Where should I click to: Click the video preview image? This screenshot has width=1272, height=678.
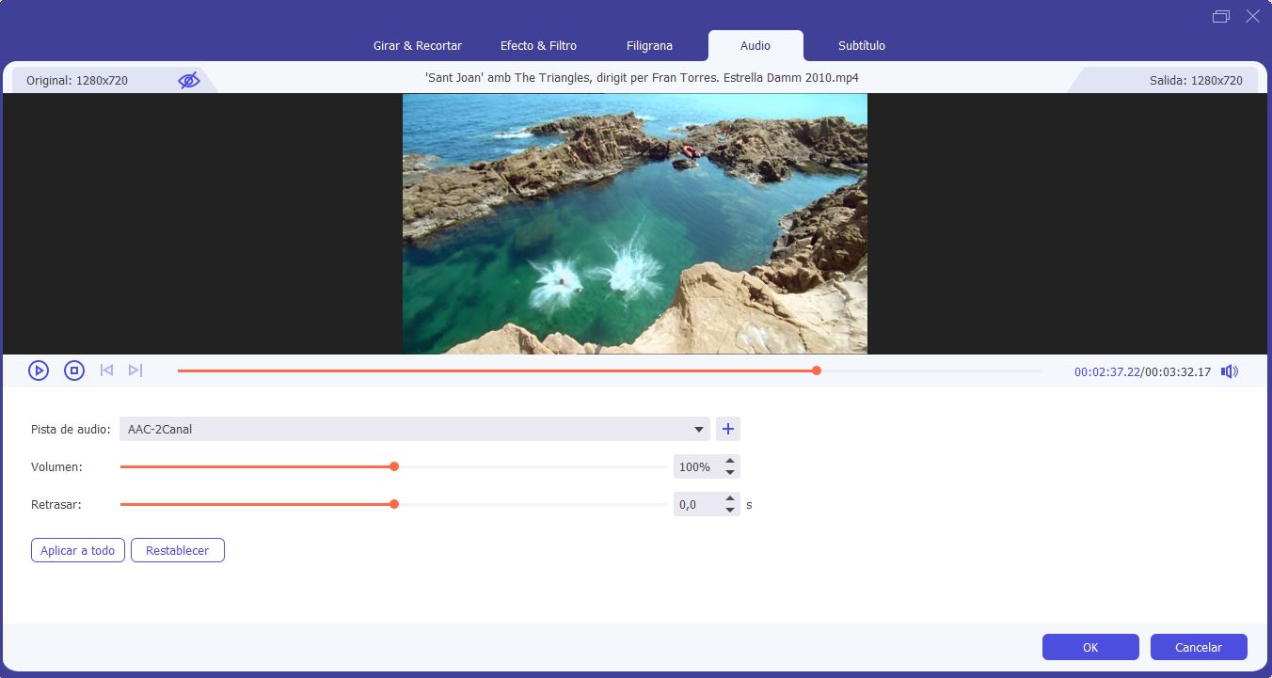(x=635, y=224)
